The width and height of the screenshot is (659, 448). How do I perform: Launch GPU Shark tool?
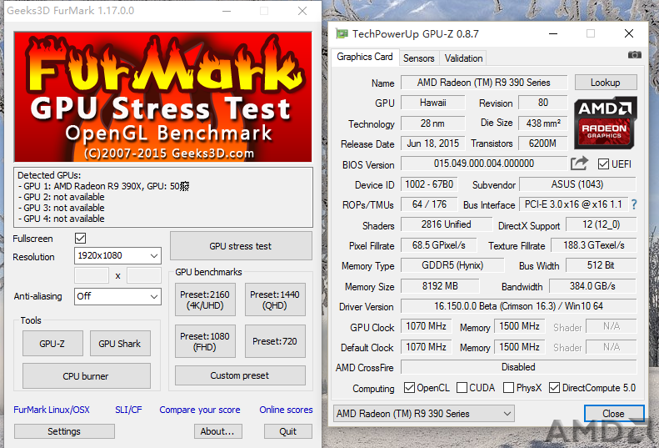point(120,344)
